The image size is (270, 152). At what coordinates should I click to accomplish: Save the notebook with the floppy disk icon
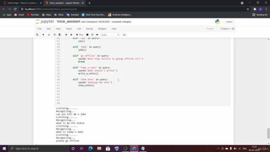click(38, 35)
